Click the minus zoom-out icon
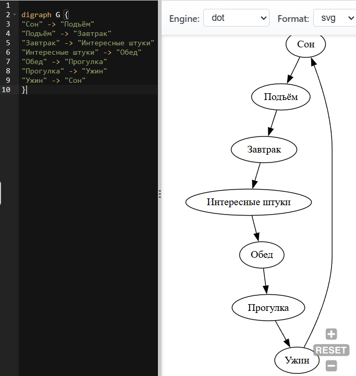Image resolution: width=356 pixels, height=376 pixels. 331,366
